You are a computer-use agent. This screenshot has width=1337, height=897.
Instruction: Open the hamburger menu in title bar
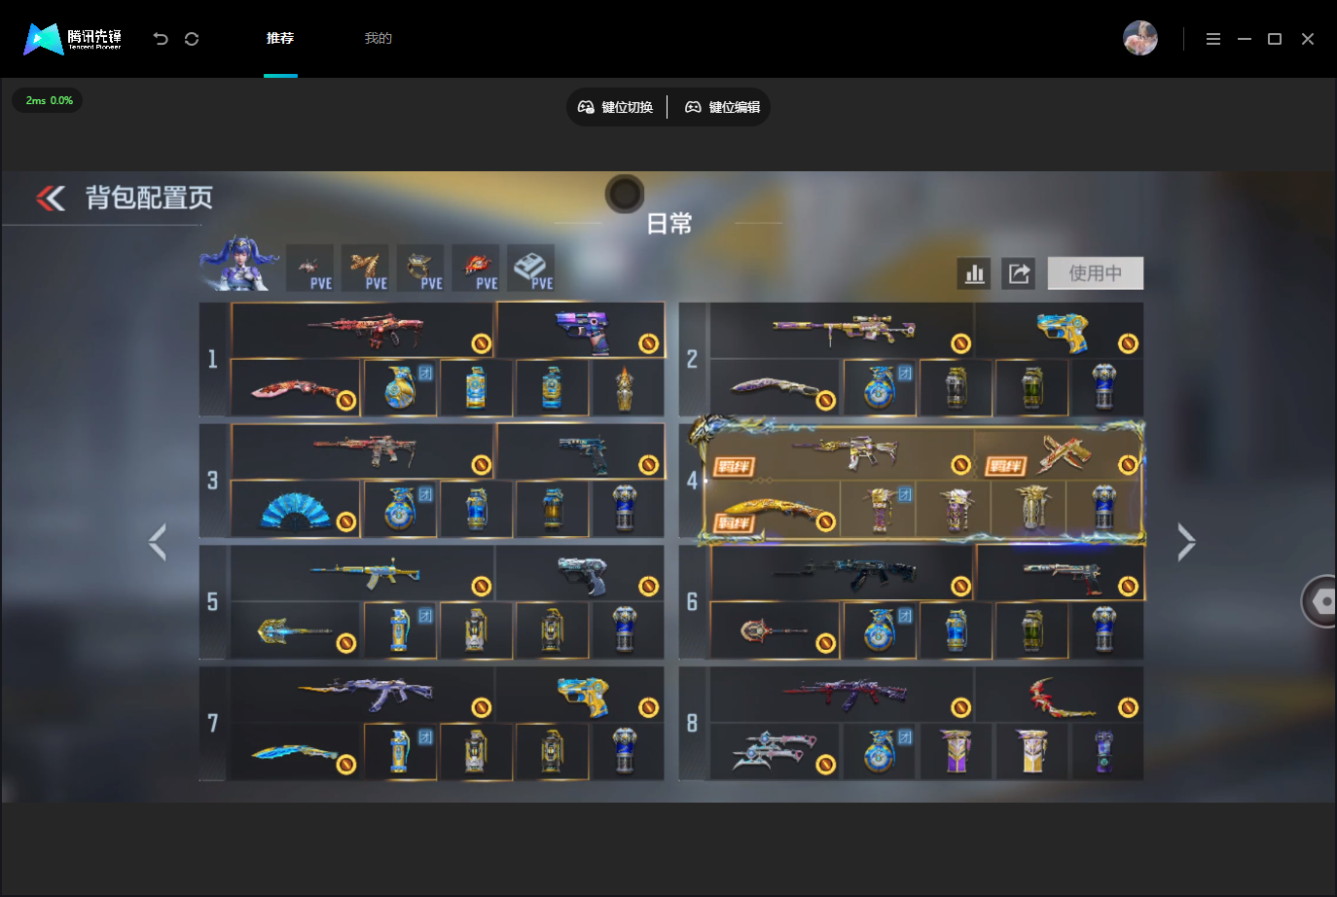tap(1213, 39)
